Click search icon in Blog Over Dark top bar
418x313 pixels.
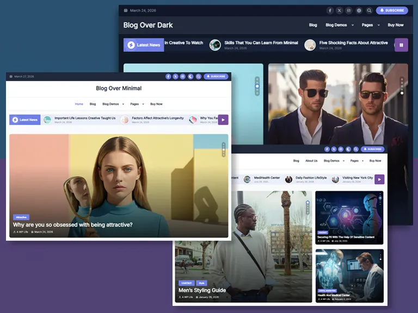coord(369,10)
